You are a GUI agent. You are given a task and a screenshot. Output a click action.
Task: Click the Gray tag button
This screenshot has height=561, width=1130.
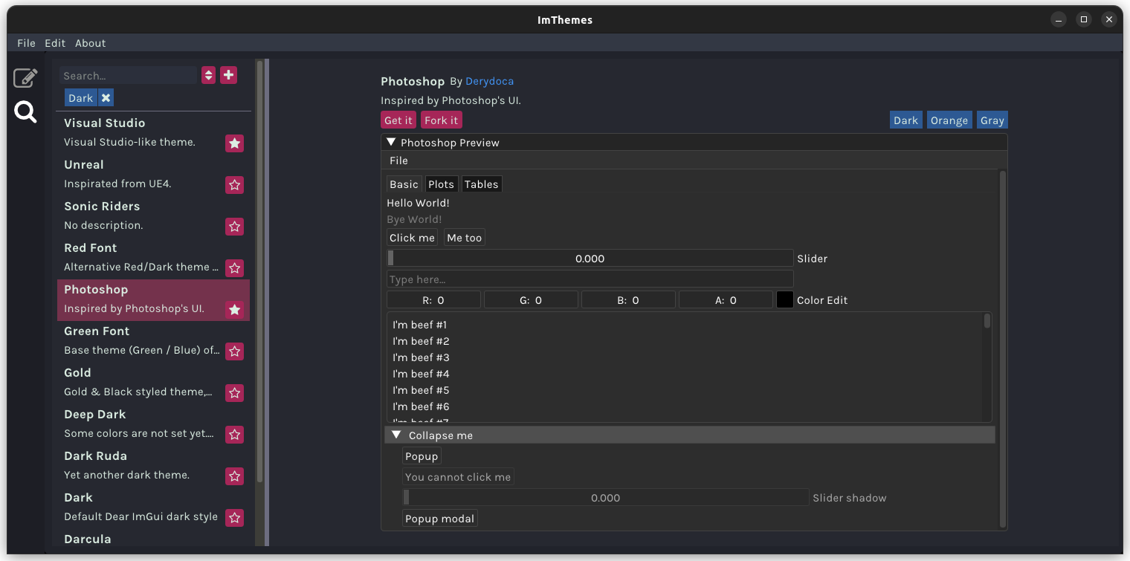pos(992,120)
